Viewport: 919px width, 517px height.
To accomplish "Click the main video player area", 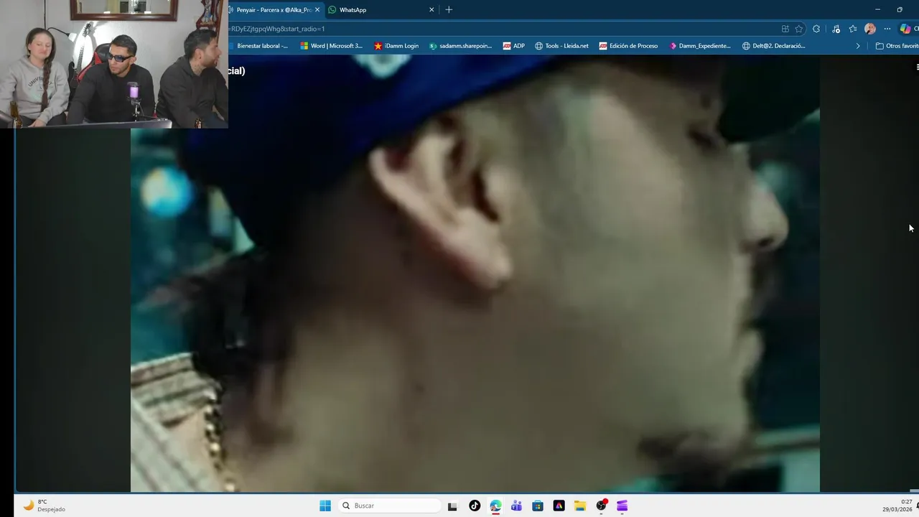I will tap(475, 273).
